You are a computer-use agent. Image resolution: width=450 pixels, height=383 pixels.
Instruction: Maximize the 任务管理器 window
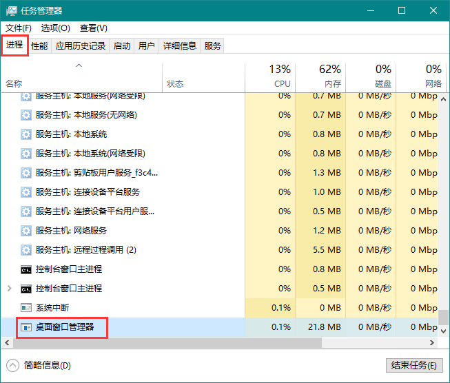(402, 11)
